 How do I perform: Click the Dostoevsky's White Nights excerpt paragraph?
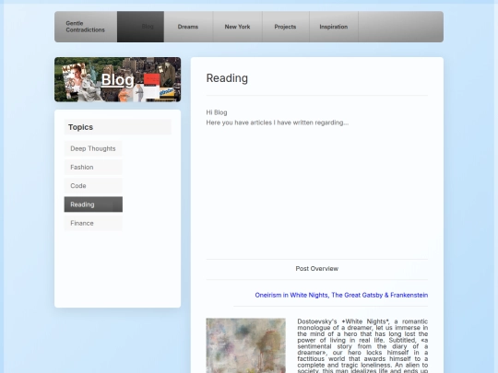(x=362, y=345)
